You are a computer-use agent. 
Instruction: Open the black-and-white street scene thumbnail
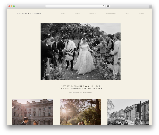pyautogui.click(x=128, y=112)
